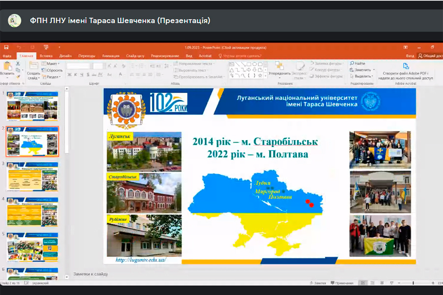This screenshot has height=295, width=443.
Task: Click the Упорядочить arrange icon
Action: (x=279, y=66)
